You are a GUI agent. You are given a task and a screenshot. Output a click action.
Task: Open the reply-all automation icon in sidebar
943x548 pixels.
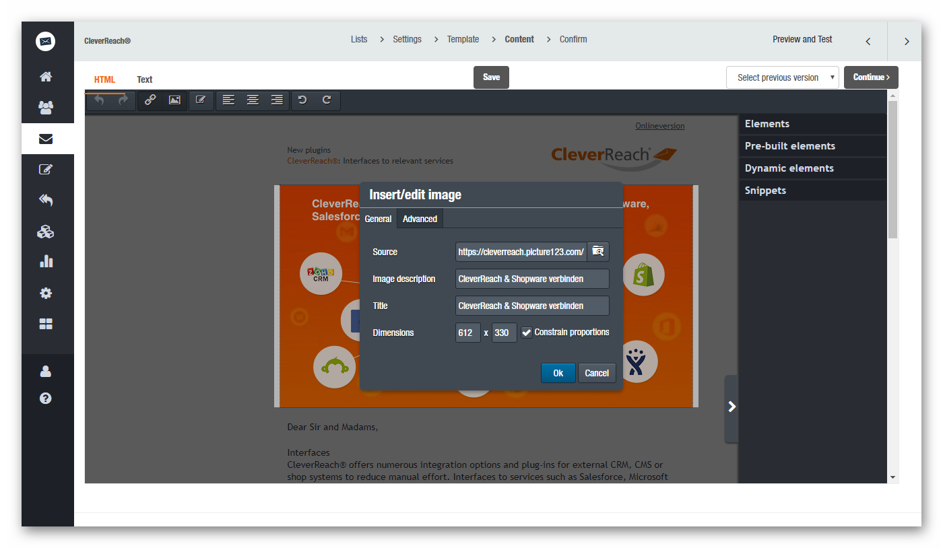click(46, 200)
